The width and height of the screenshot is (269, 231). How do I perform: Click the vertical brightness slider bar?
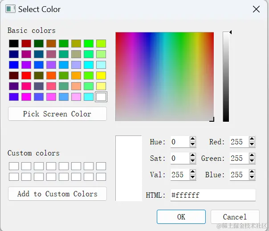[226, 76]
